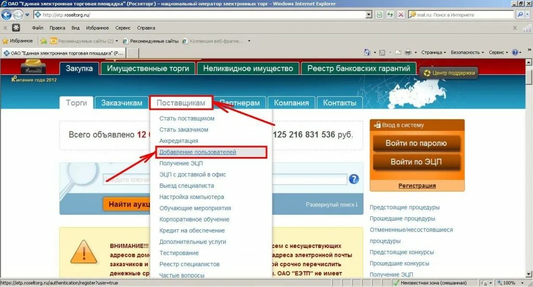The image size is (533, 287).
Task: Open the Вид menu
Action: pyautogui.click(x=75, y=28)
